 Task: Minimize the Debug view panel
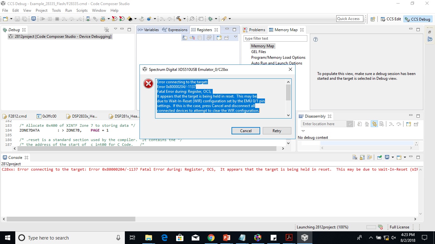point(122,29)
